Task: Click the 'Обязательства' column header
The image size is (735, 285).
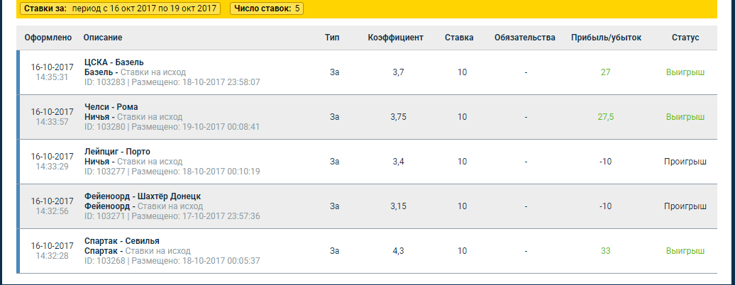Action: coord(525,38)
